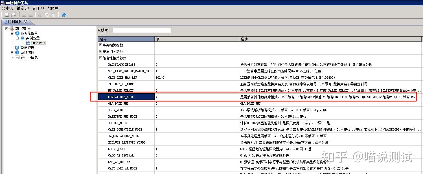Image resolution: width=423 pixels, height=174 pixels.
Task: Click the value 0 of DOUBLE_MODE
Action: [x=156, y=123]
